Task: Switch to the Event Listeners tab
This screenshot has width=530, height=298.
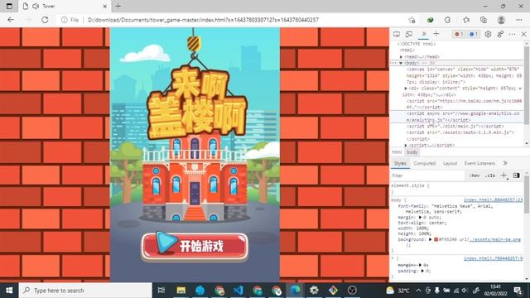Action: pos(479,163)
